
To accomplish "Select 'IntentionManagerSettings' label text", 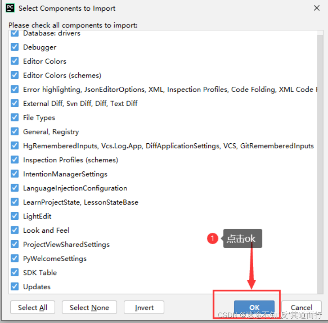I will pos(65,174).
